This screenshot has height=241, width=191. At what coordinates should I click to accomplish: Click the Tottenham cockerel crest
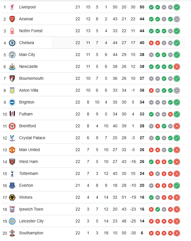12,173
